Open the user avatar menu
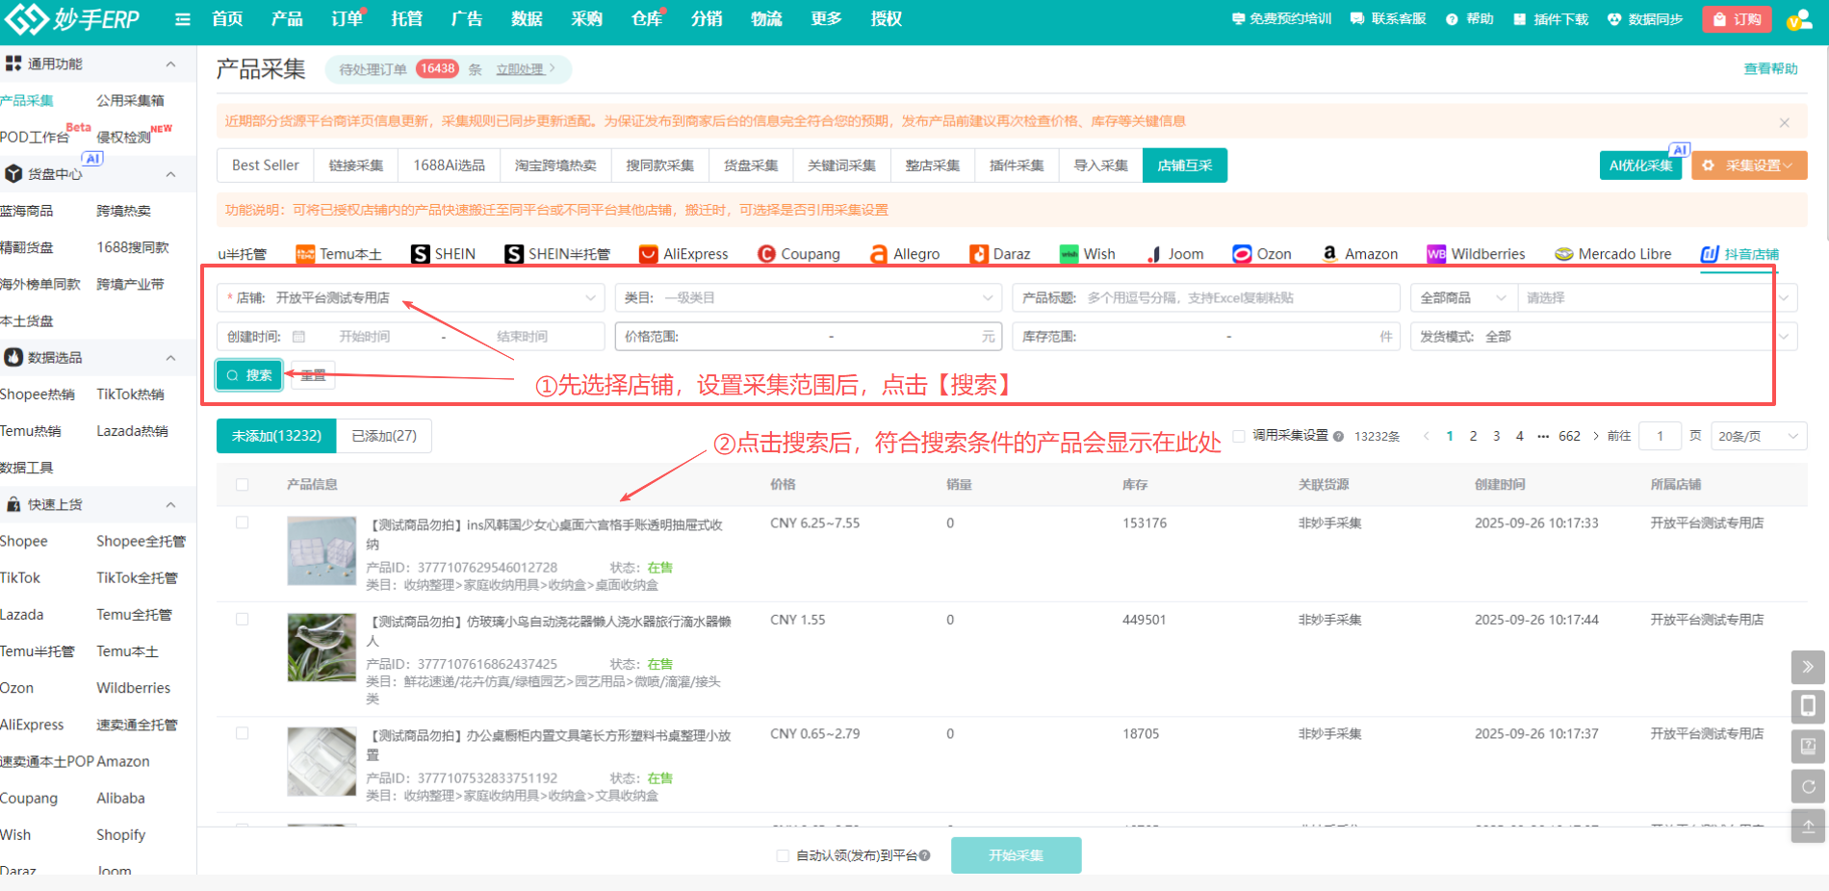 pyautogui.click(x=1799, y=19)
